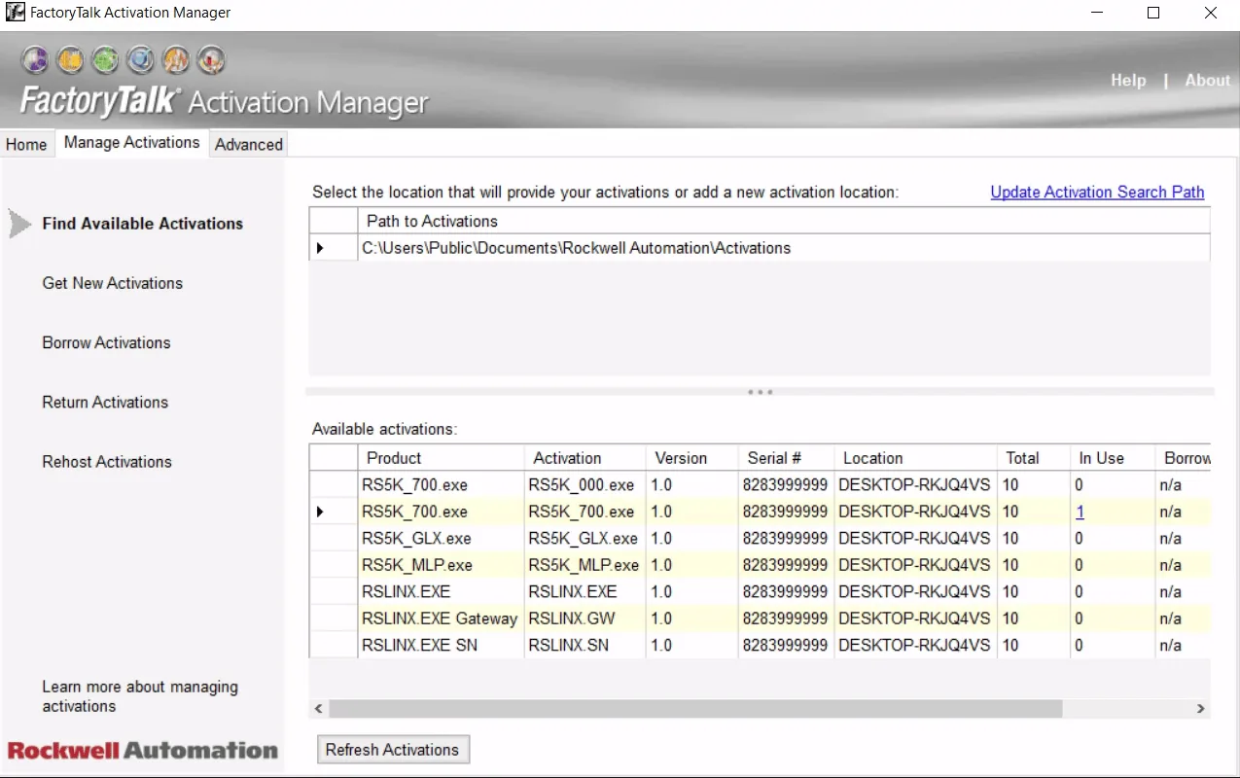This screenshot has width=1240, height=778.
Task: Open the FactoryTalk app icon in title bar
Action: [15, 13]
